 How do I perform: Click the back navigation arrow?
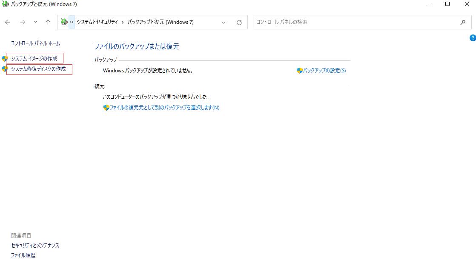coord(7,22)
